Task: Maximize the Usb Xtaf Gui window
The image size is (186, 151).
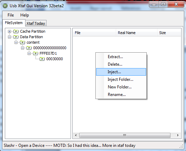Action: tap(163, 4)
